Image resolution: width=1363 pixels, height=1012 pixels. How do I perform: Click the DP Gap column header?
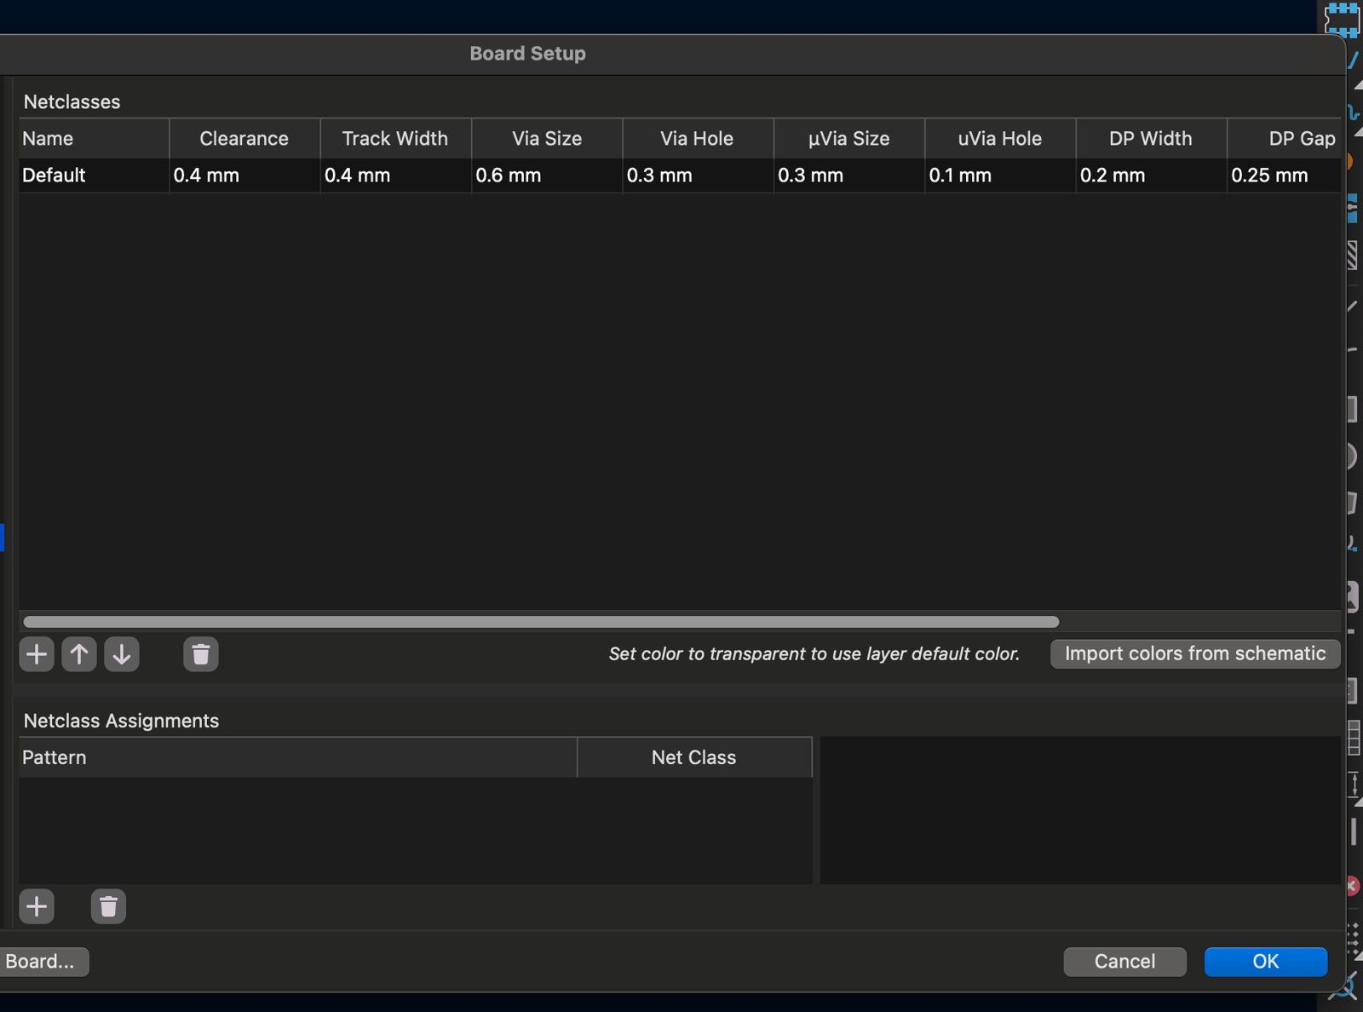click(x=1285, y=138)
